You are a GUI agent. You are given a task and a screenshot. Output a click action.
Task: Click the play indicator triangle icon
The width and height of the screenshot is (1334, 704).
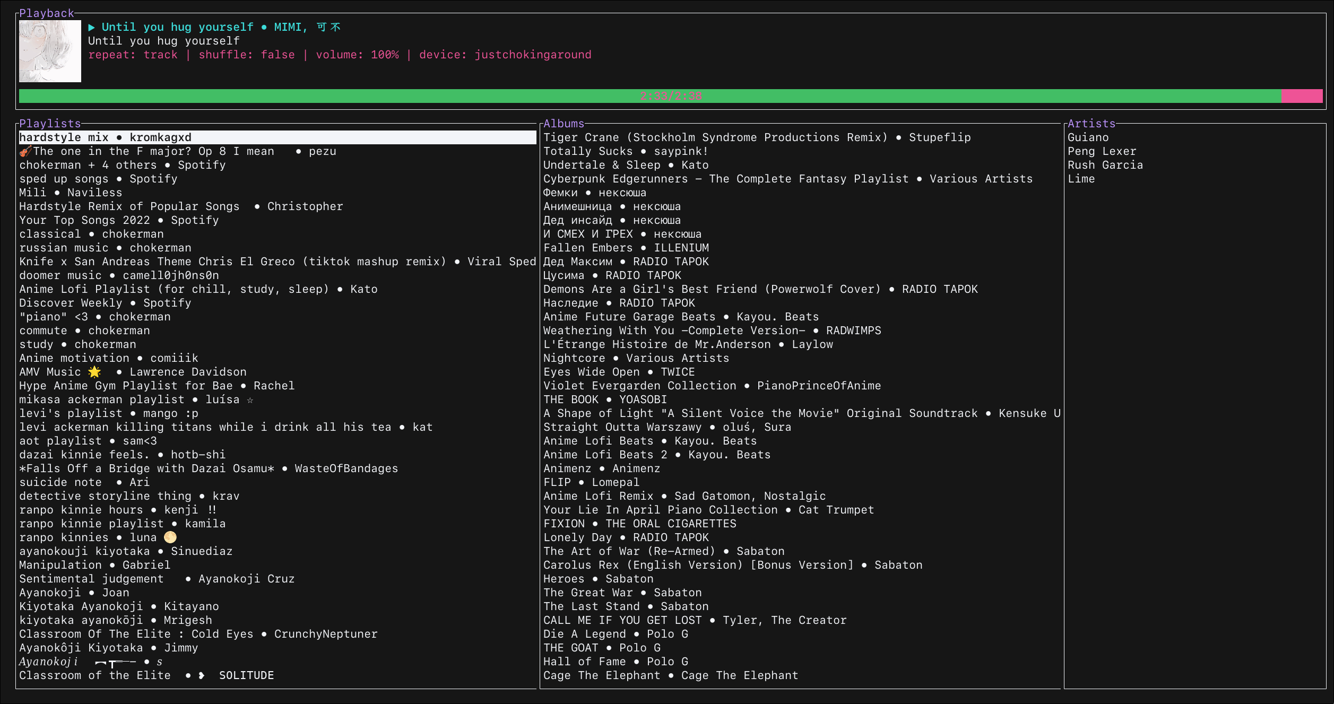coord(91,28)
